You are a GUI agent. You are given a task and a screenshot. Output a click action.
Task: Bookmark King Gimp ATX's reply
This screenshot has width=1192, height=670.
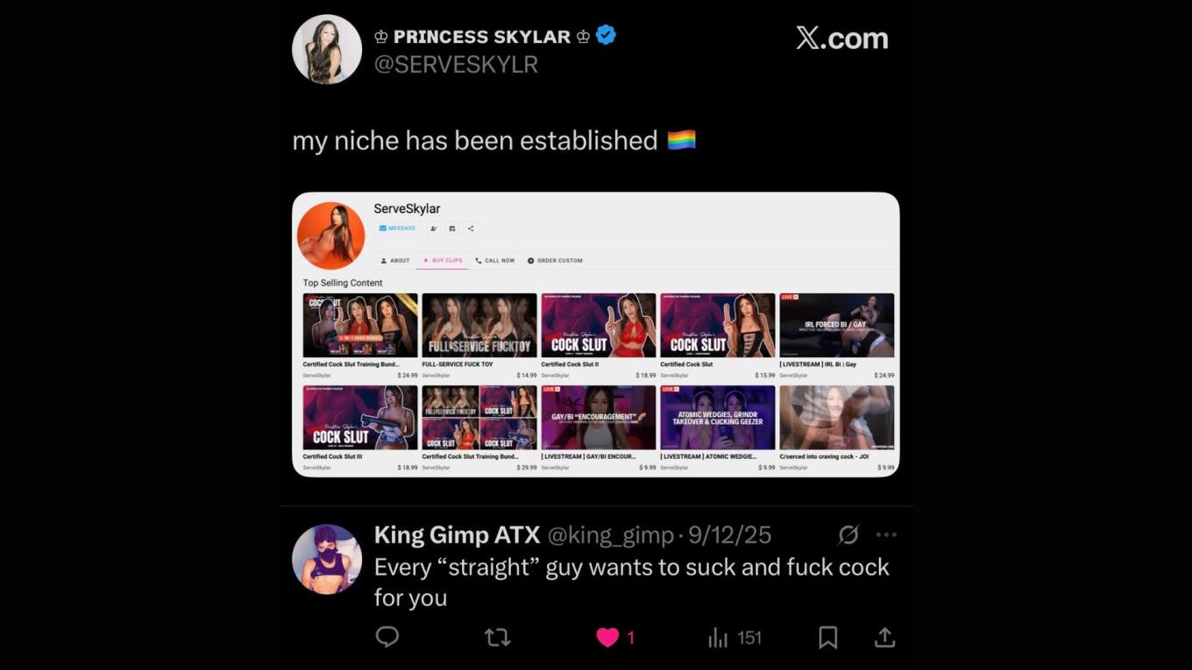pyautogui.click(x=827, y=638)
